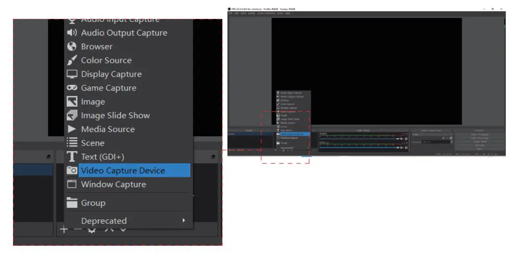Open Settings from the Controls dock
Viewport: 516px width, 255px height.
(x=479, y=145)
